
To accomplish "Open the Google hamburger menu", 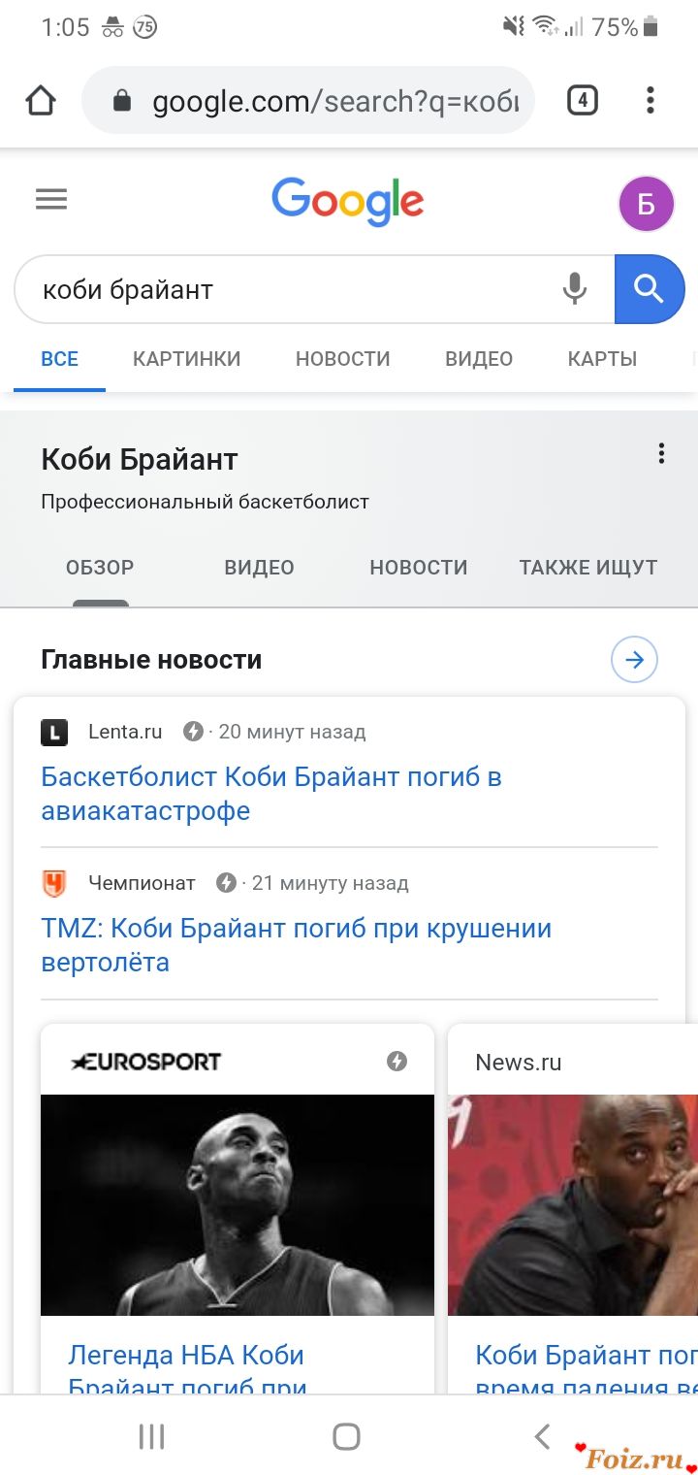I will 51,200.
